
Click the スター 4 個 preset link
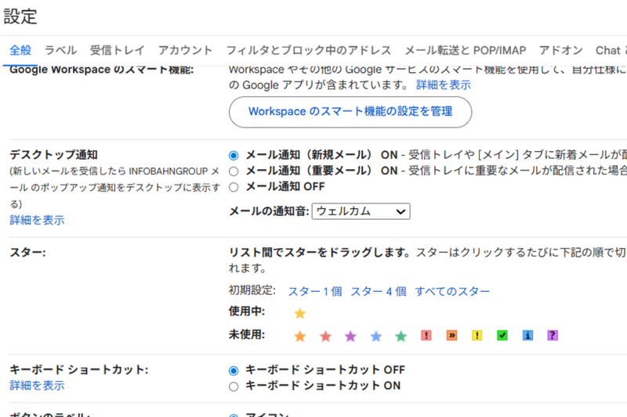coord(378,291)
